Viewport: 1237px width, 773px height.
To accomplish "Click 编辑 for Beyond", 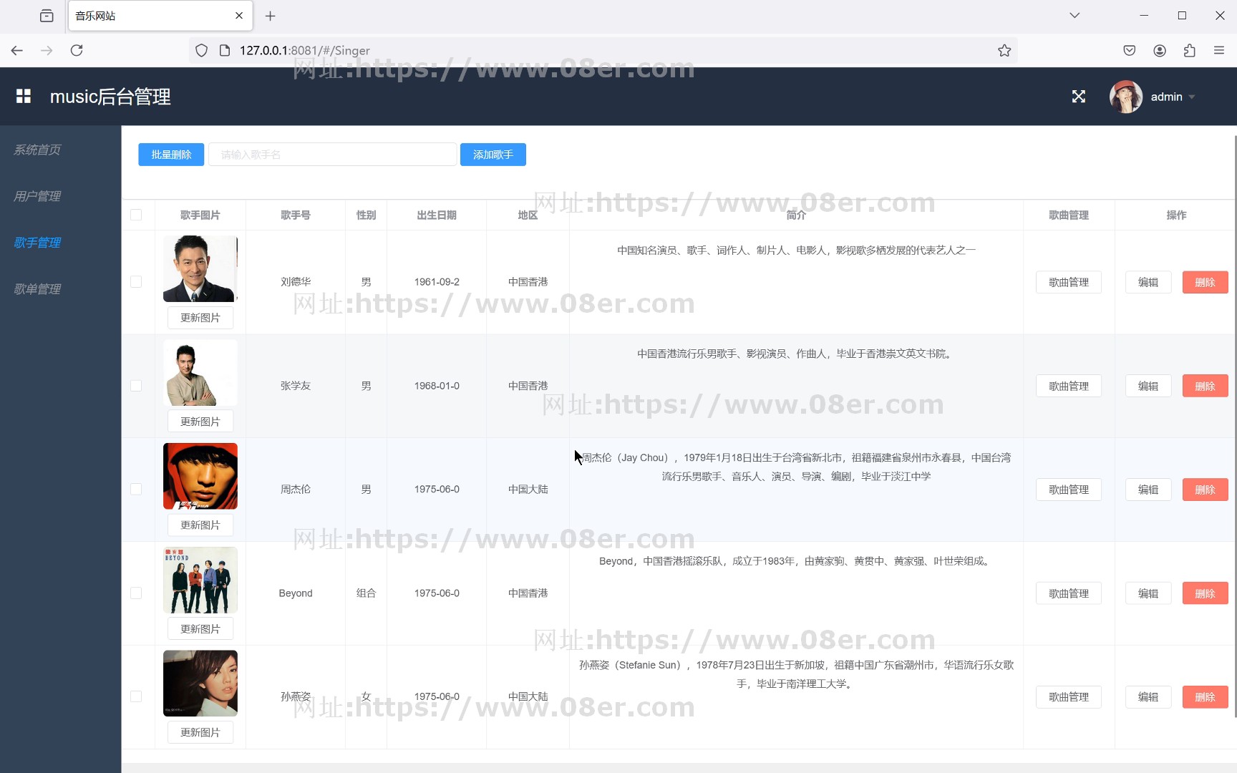I will click(x=1148, y=593).
